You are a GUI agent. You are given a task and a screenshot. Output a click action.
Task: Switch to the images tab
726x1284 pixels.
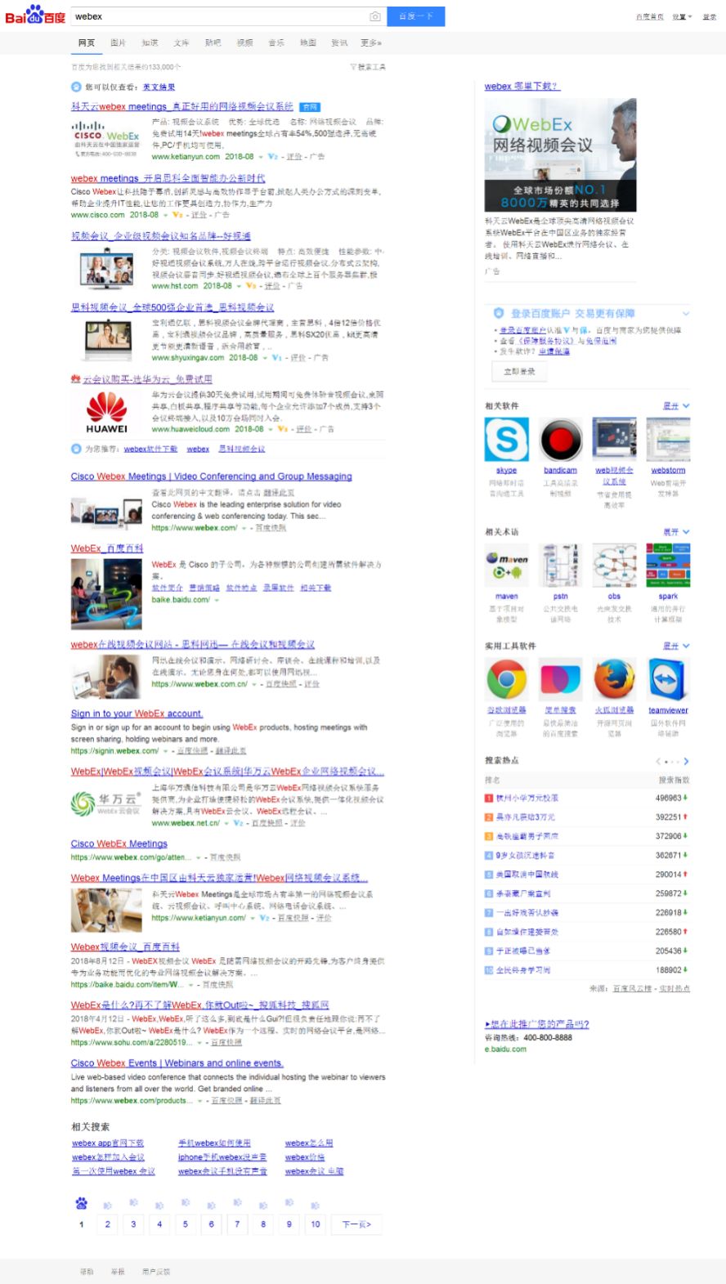point(119,43)
